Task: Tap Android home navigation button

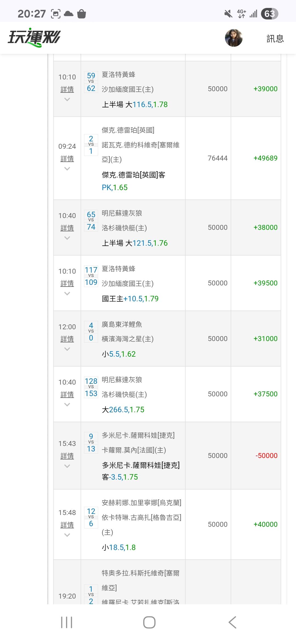Action: point(149,622)
